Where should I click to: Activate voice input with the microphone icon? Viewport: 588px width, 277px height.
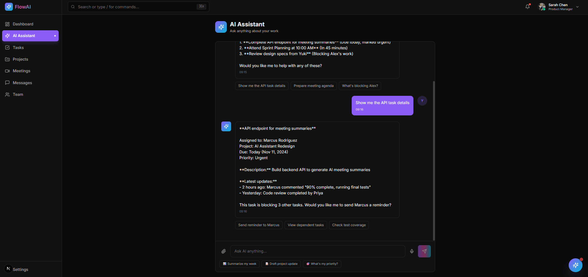[x=412, y=251]
